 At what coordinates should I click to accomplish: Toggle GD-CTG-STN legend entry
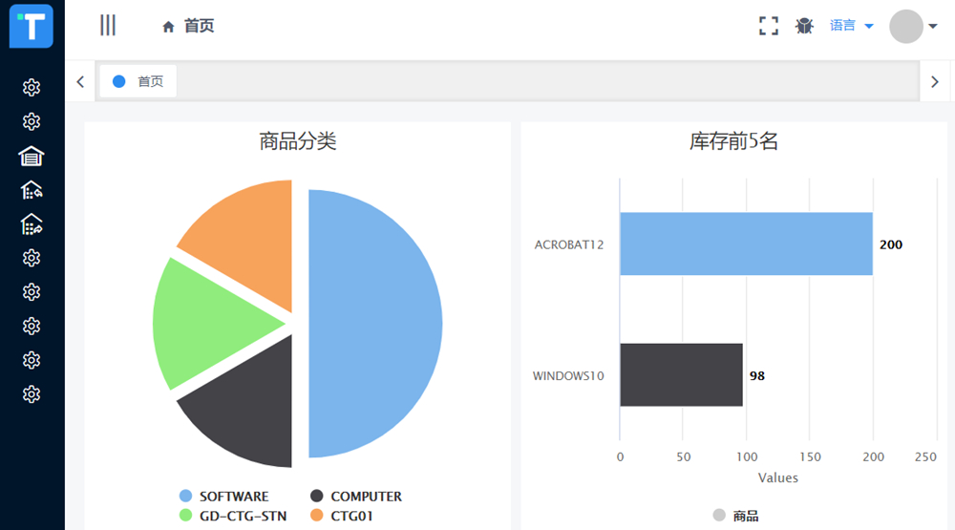click(233, 516)
